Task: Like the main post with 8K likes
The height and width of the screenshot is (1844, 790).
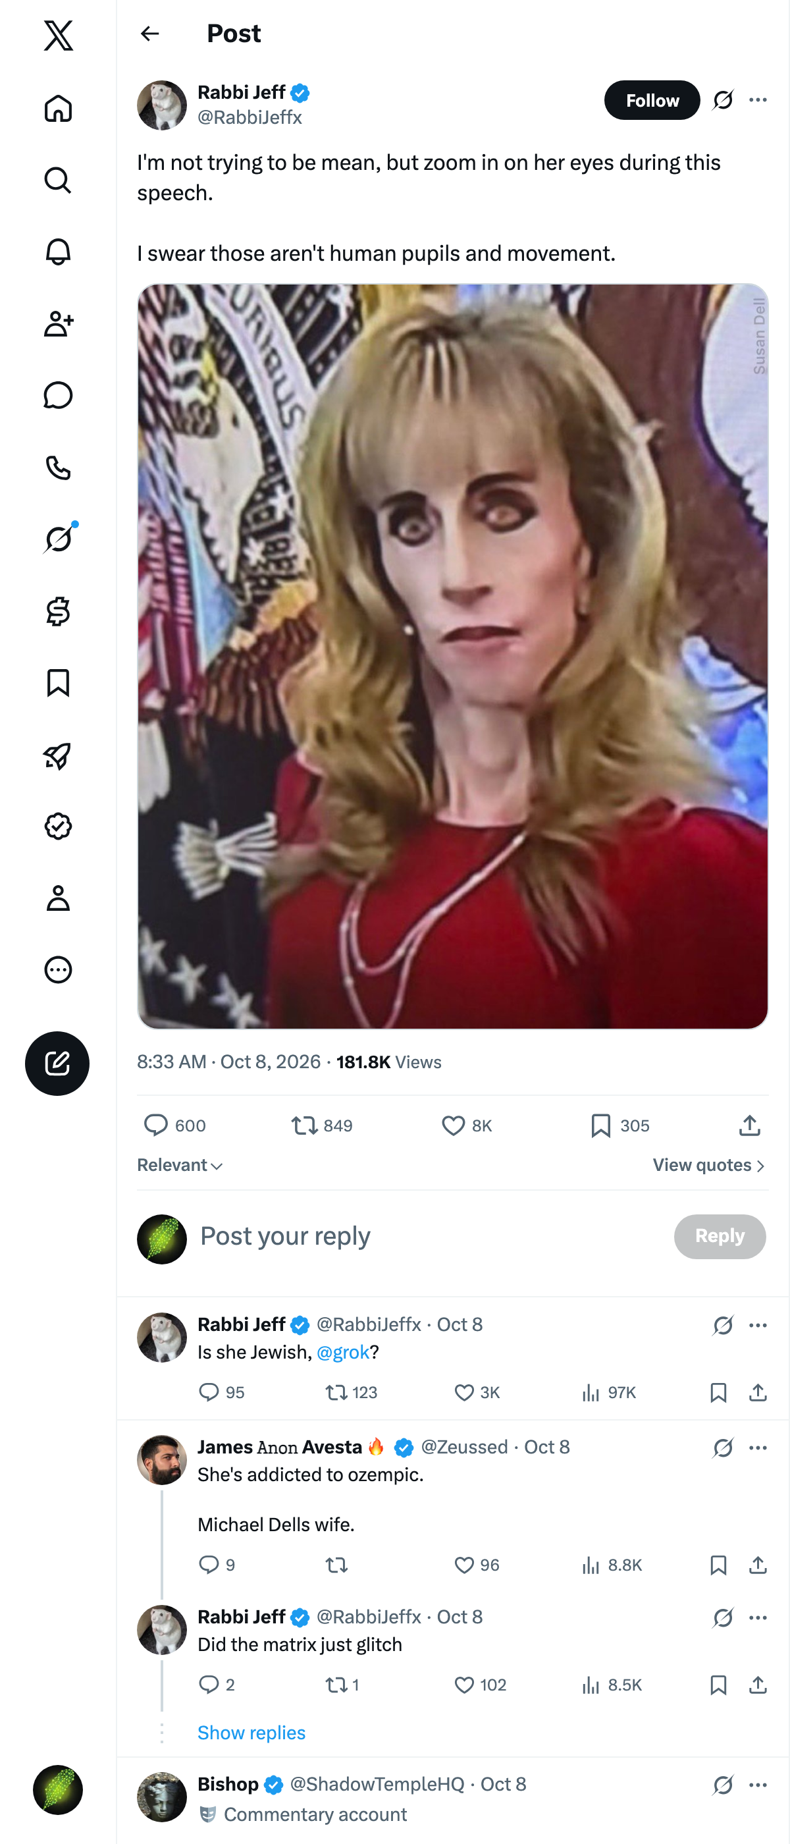Action: click(467, 1125)
